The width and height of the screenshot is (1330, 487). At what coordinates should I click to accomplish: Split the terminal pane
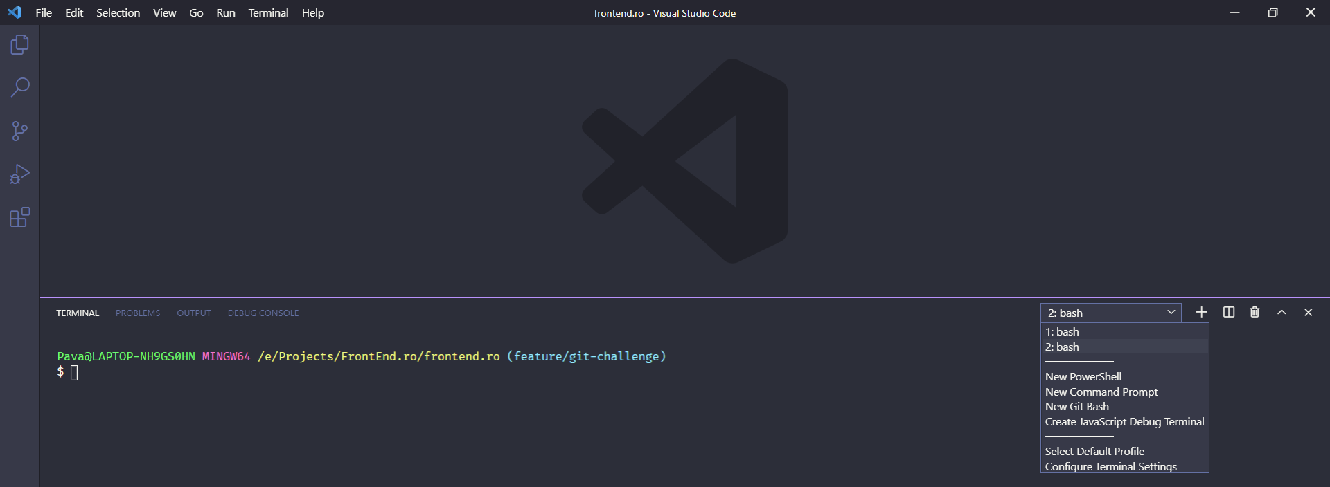[1229, 313]
